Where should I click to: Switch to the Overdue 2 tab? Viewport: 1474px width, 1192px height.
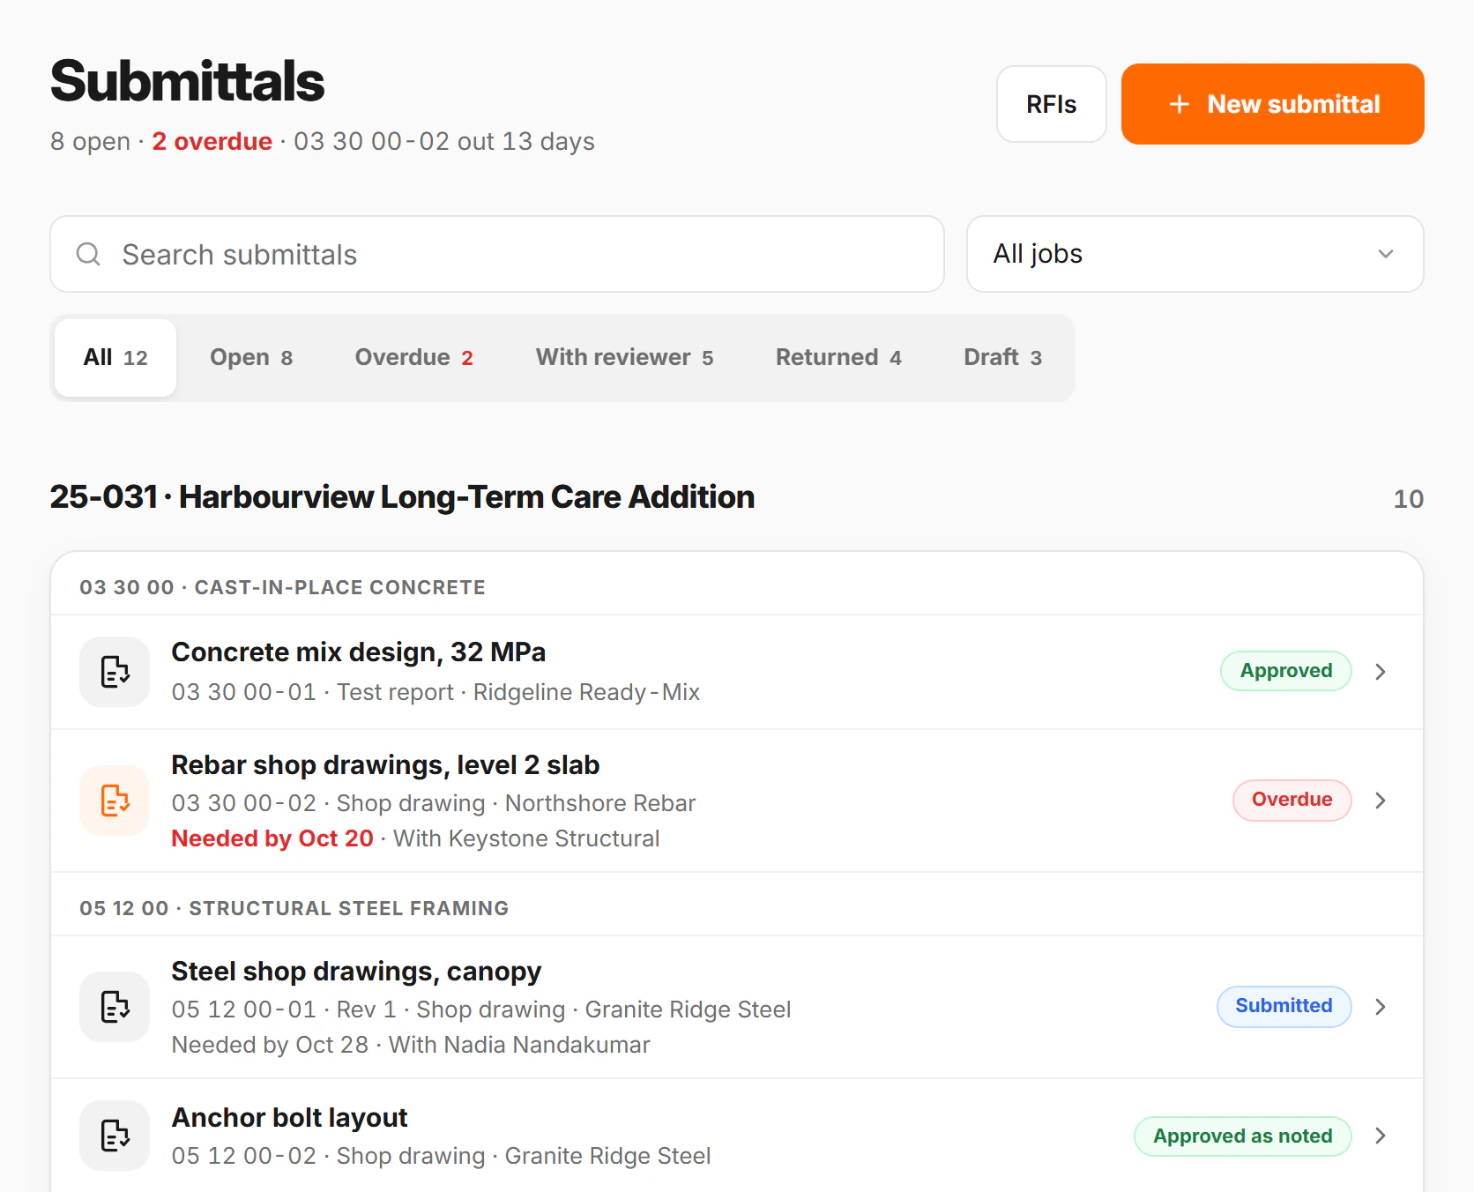coord(414,358)
